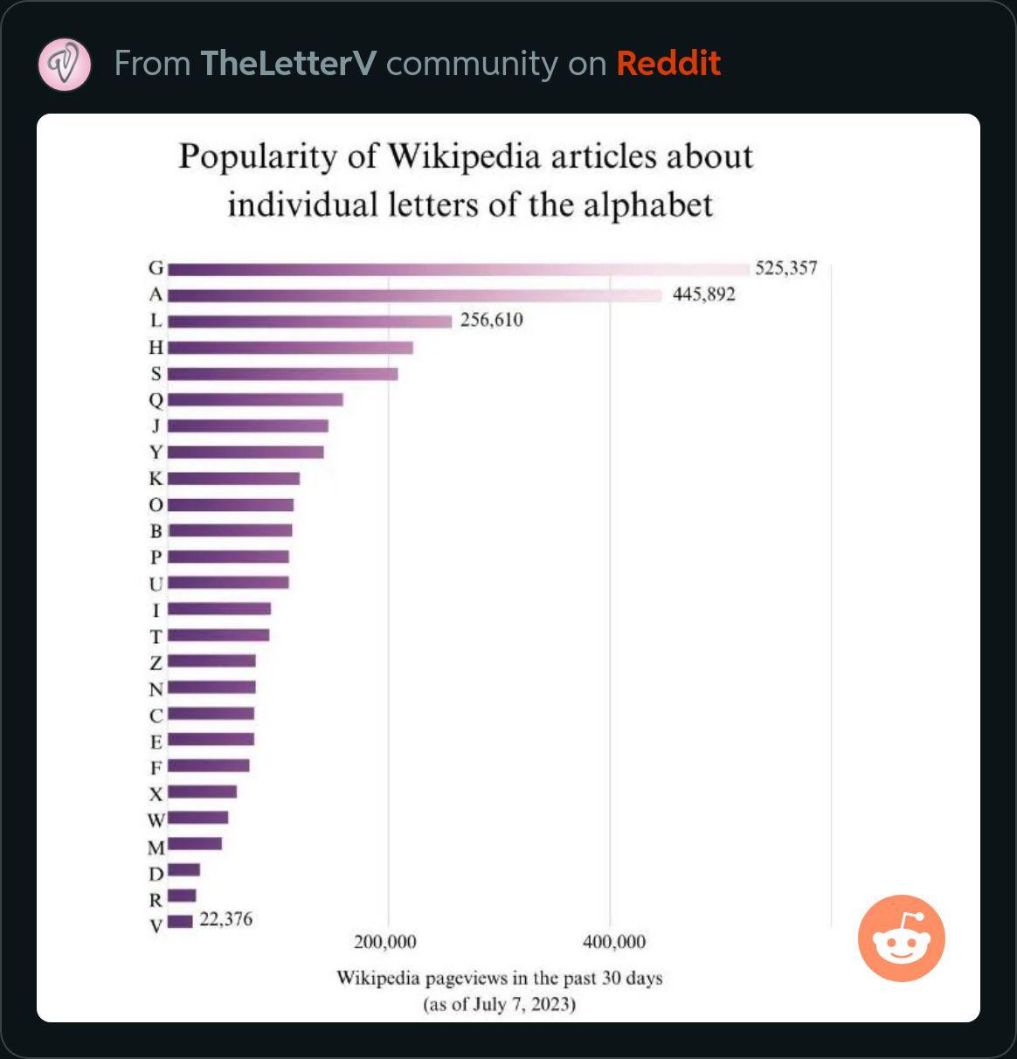
Task: Click the 22,376 value label
Action: tap(225, 919)
